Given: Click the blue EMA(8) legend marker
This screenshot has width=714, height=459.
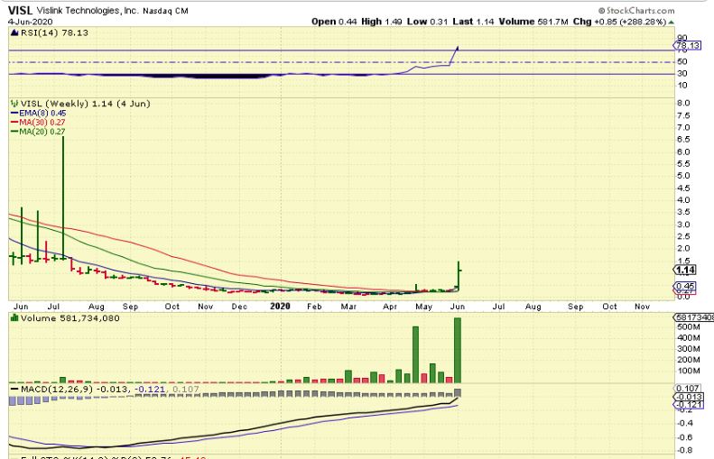Looking at the screenshot, I should point(13,113).
